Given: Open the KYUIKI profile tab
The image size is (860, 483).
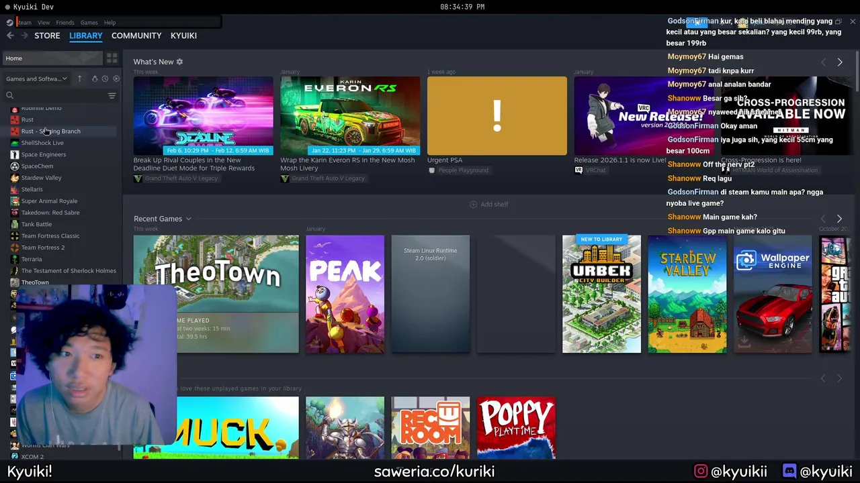Looking at the screenshot, I should (183, 36).
